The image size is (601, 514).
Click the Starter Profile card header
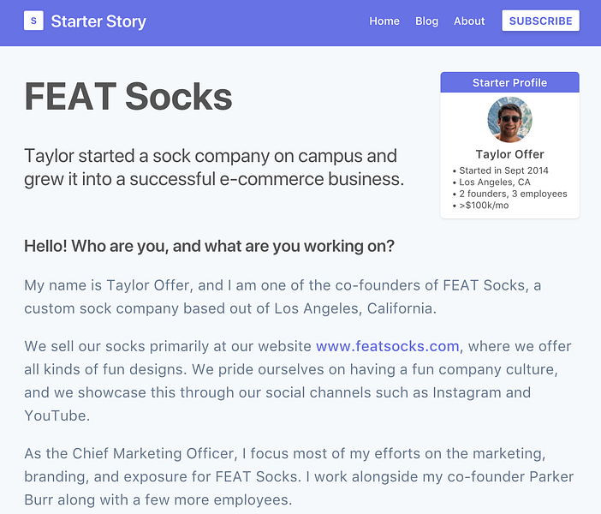point(509,82)
